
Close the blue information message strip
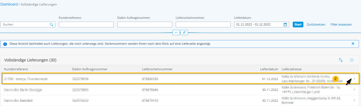(x=353, y=44)
